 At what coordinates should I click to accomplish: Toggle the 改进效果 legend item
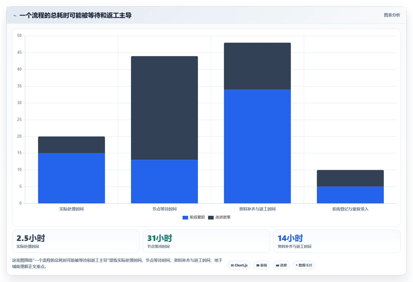219,217
